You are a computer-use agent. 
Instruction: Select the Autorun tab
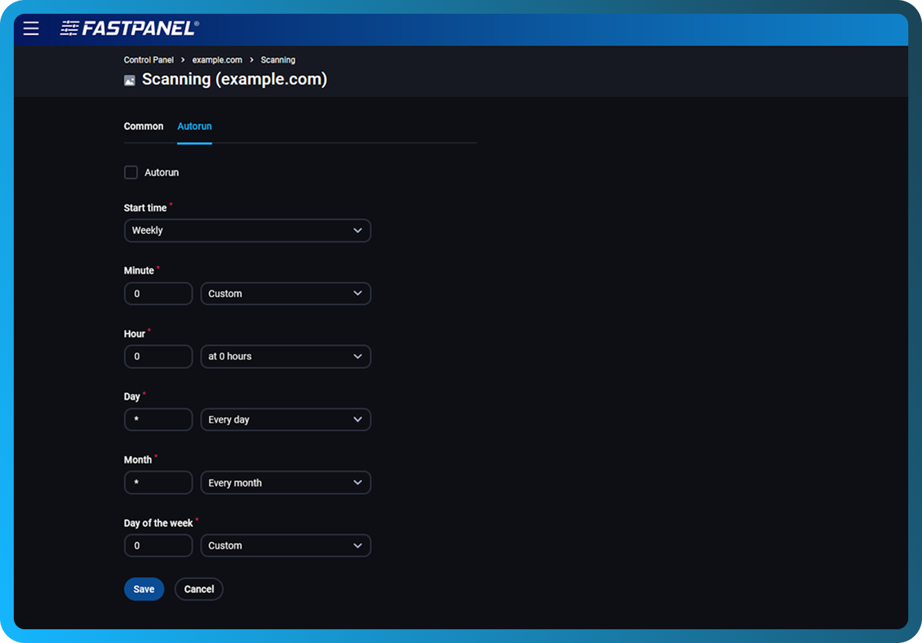click(x=194, y=126)
